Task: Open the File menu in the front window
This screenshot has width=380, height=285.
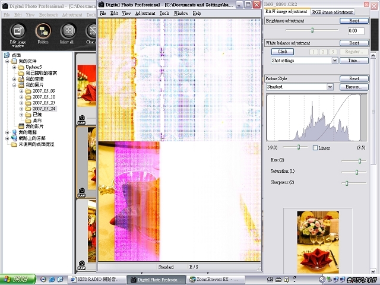Action: 103,13
